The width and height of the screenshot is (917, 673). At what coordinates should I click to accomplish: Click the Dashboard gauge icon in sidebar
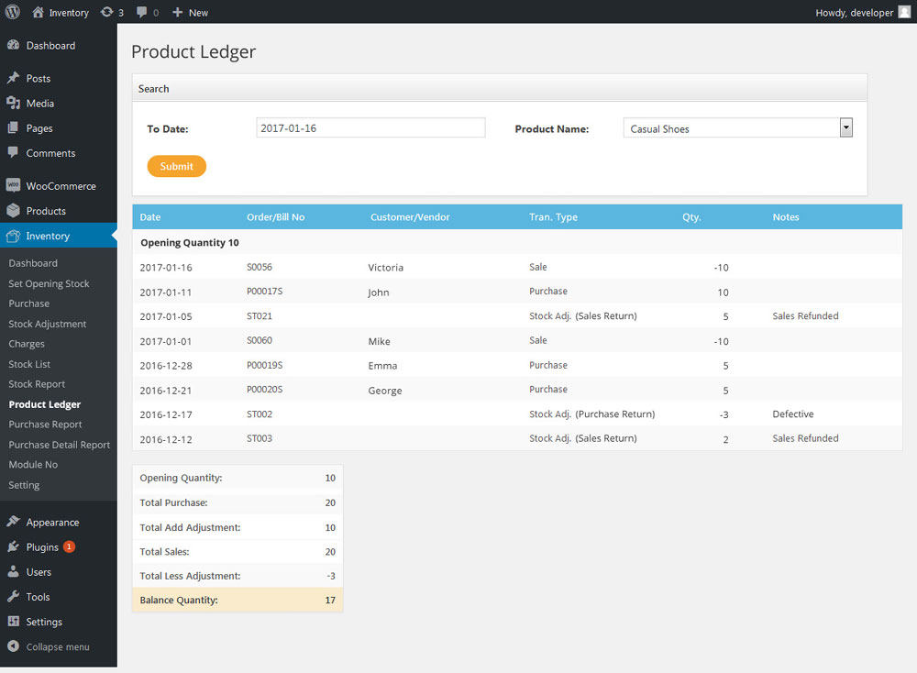13,45
